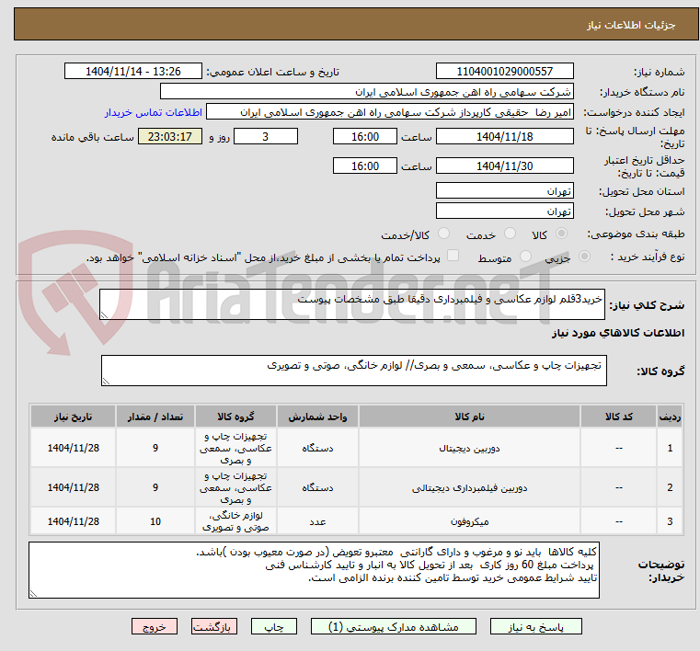Click the ایجاد کننده درخواست field

pos(390,112)
